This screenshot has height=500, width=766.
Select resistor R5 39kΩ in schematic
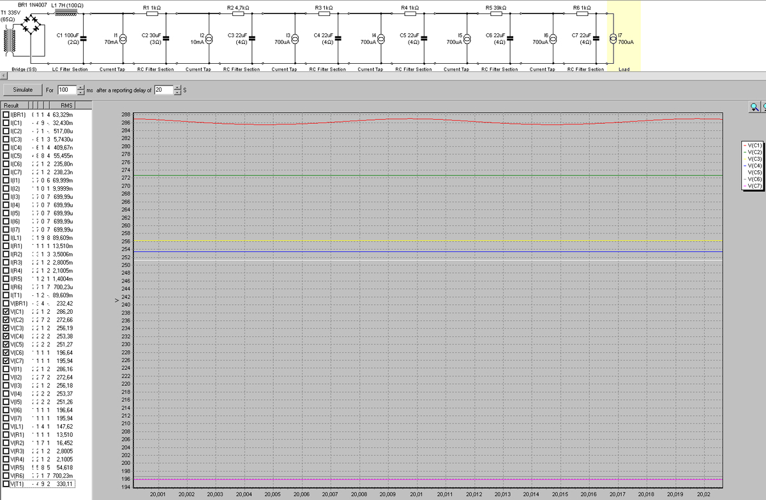tap(497, 13)
